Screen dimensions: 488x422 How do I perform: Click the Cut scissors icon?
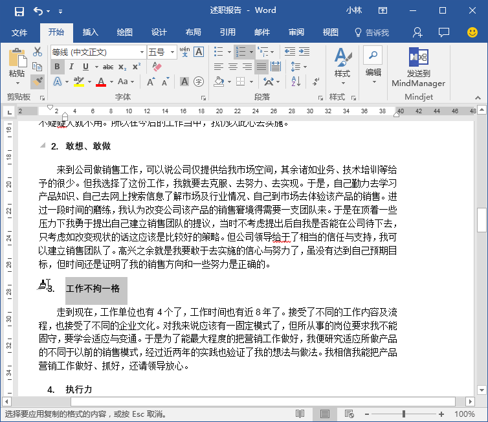pos(38,52)
